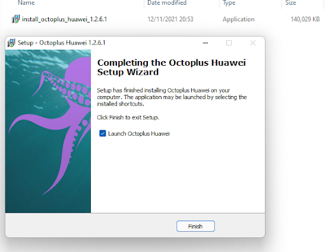The height and width of the screenshot is (252, 335).
Task: Click the setup icon in the title bar
Action: click(11, 43)
